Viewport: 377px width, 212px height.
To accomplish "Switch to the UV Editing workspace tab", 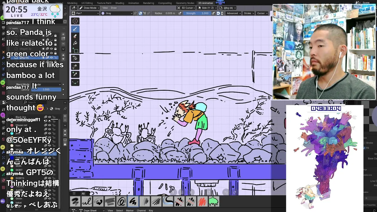I will point(87,3).
